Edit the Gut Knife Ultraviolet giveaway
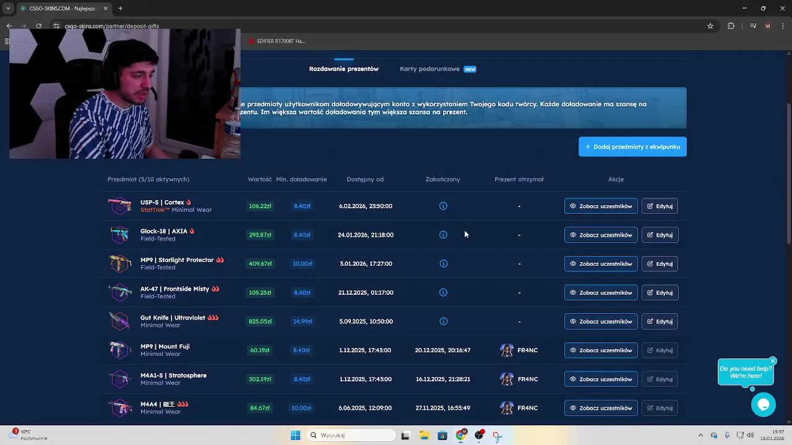 (660, 321)
